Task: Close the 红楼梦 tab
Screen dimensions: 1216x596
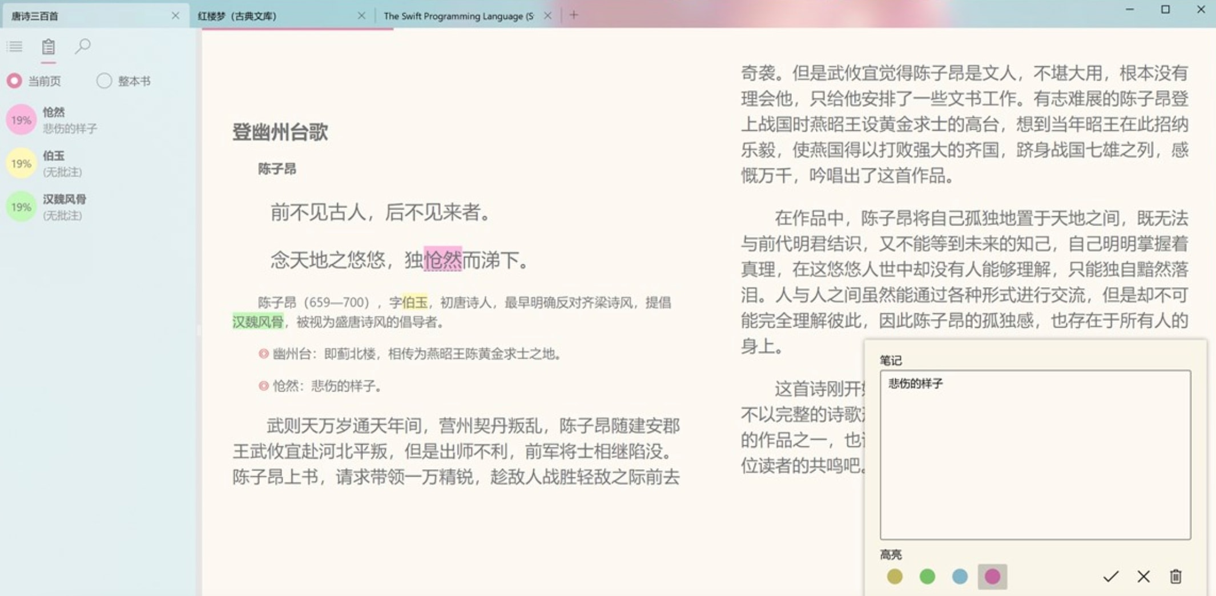Action: (361, 16)
